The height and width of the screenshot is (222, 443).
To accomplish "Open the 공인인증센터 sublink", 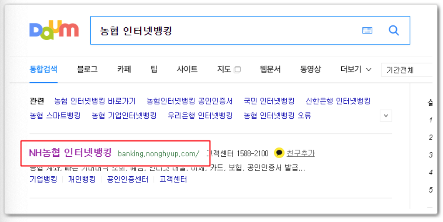I will tap(128, 179).
